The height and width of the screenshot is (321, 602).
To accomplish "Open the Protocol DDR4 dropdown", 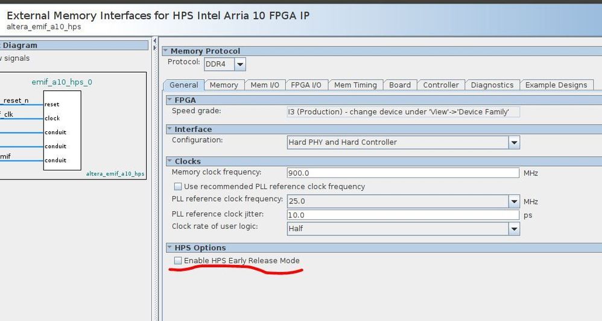I will point(240,64).
